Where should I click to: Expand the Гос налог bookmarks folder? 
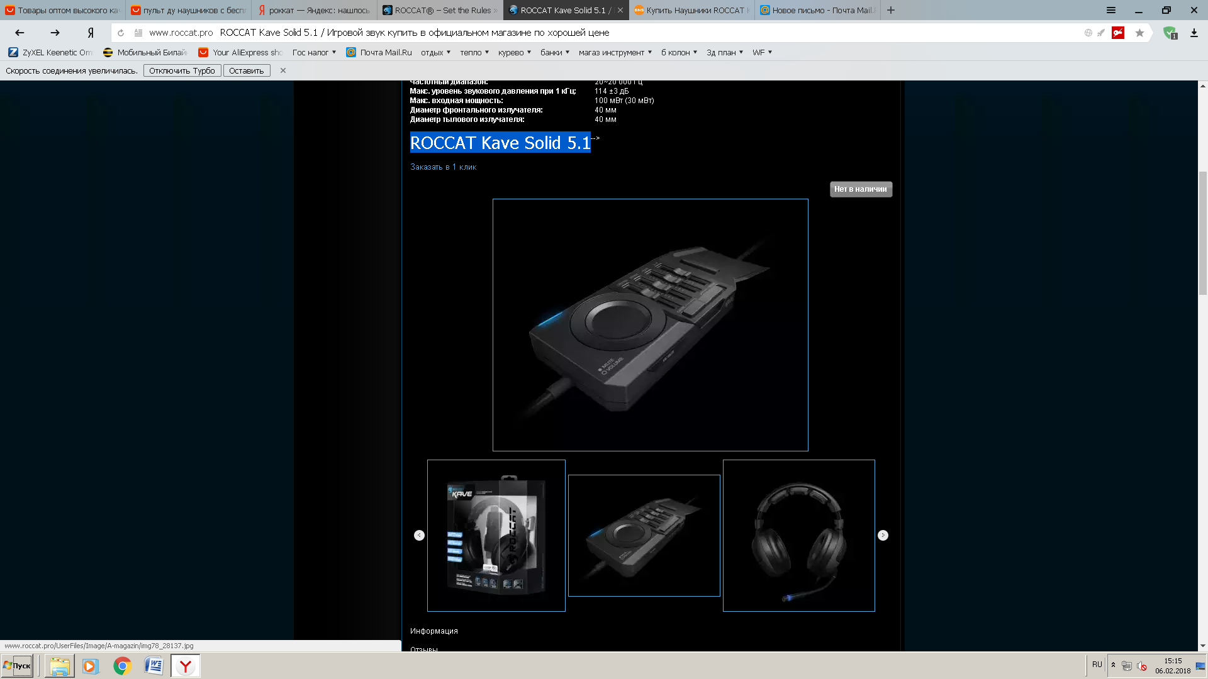[x=314, y=52]
